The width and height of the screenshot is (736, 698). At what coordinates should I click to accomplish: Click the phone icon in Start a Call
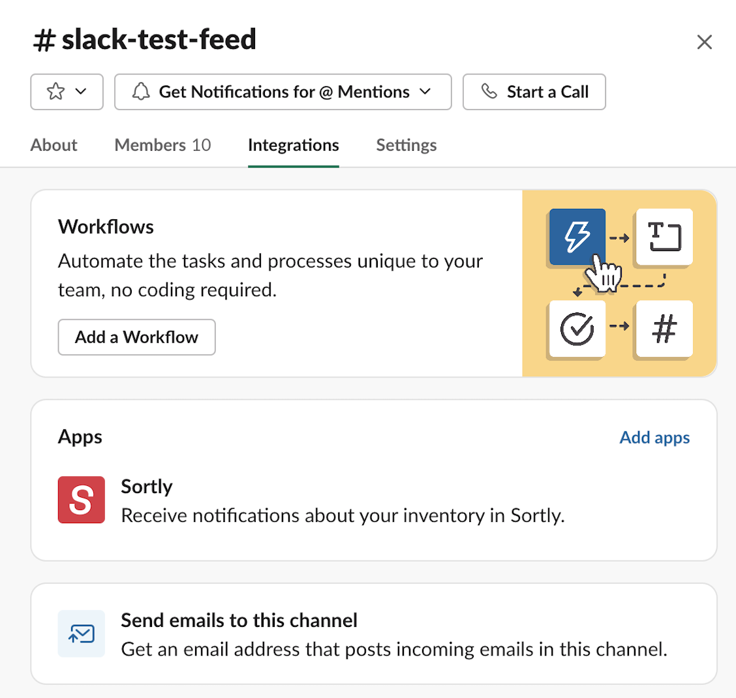(x=489, y=91)
